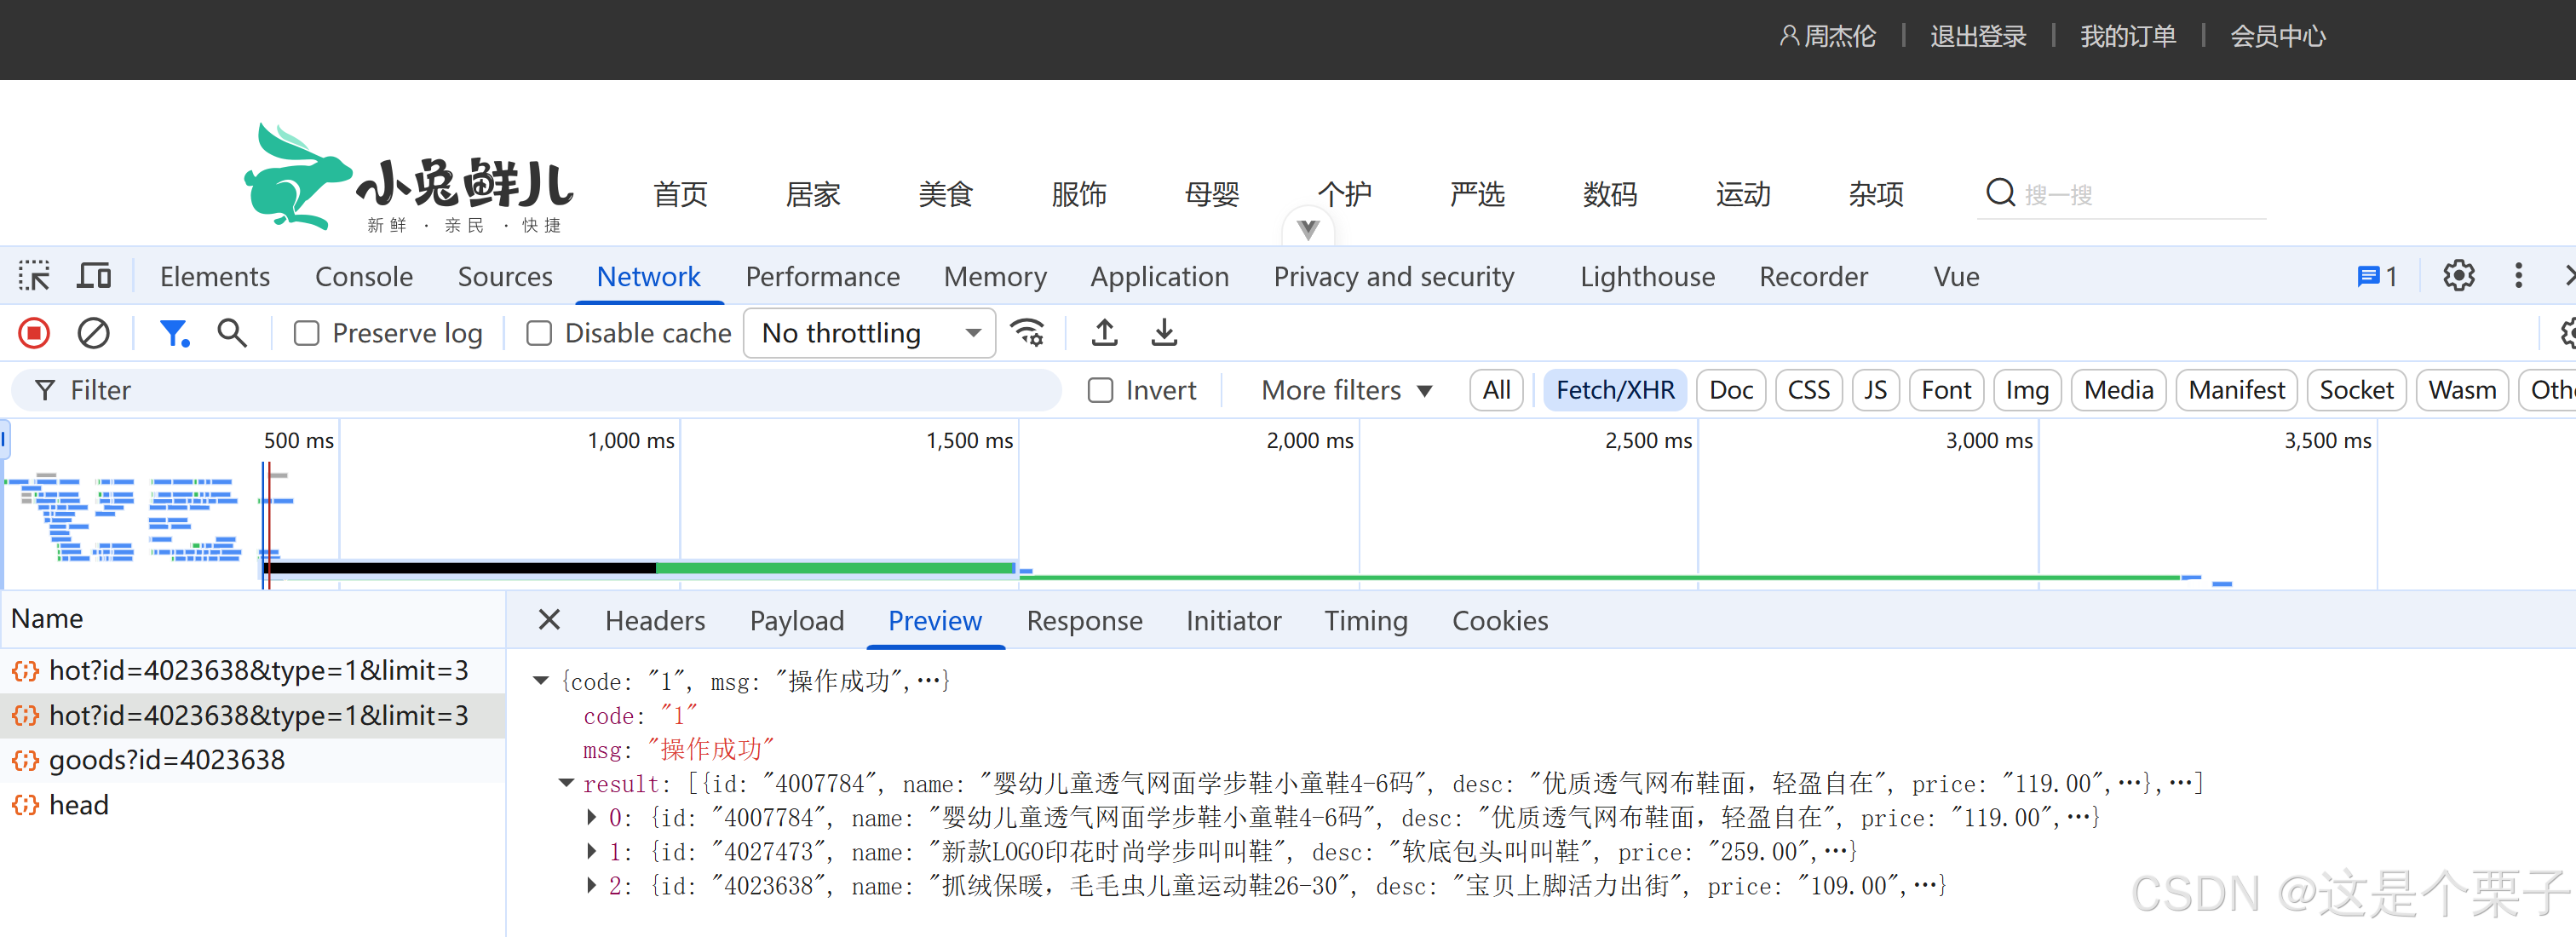
Task: Expand the More filters dropdown
Action: pos(1346,390)
